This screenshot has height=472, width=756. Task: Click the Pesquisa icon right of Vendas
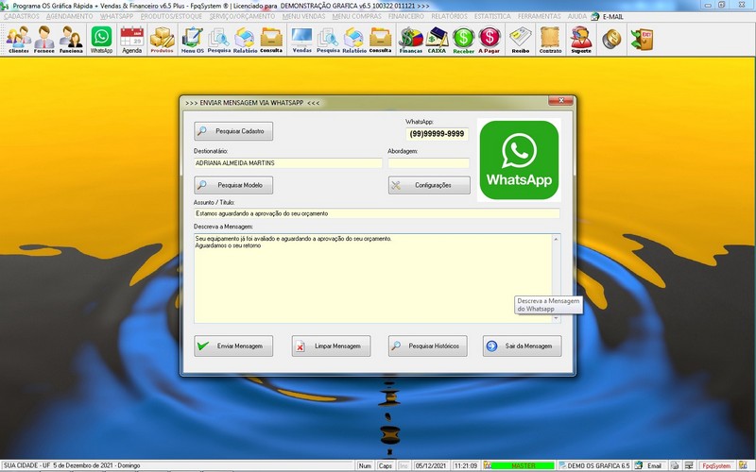pyautogui.click(x=328, y=40)
